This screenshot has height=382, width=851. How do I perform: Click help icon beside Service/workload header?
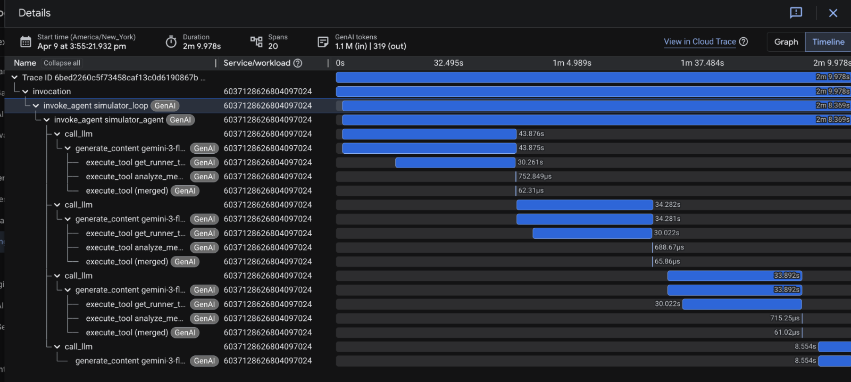click(x=298, y=63)
